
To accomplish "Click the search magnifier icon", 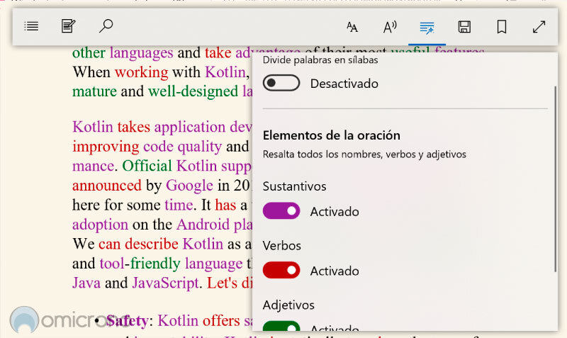I will 106,26.
